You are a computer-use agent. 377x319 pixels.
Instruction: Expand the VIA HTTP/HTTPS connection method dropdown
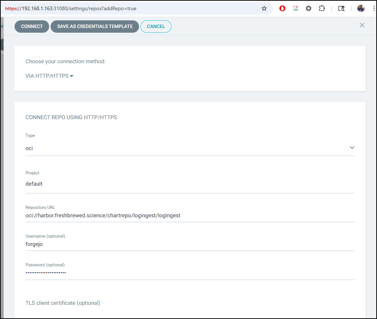click(x=49, y=76)
